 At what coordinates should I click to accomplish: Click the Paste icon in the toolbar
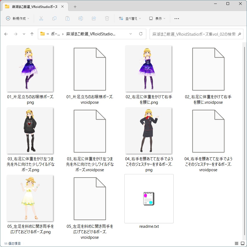click(x=67, y=18)
